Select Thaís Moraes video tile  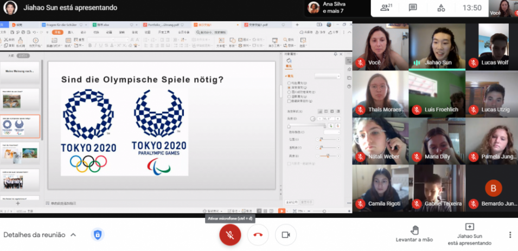(380, 94)
